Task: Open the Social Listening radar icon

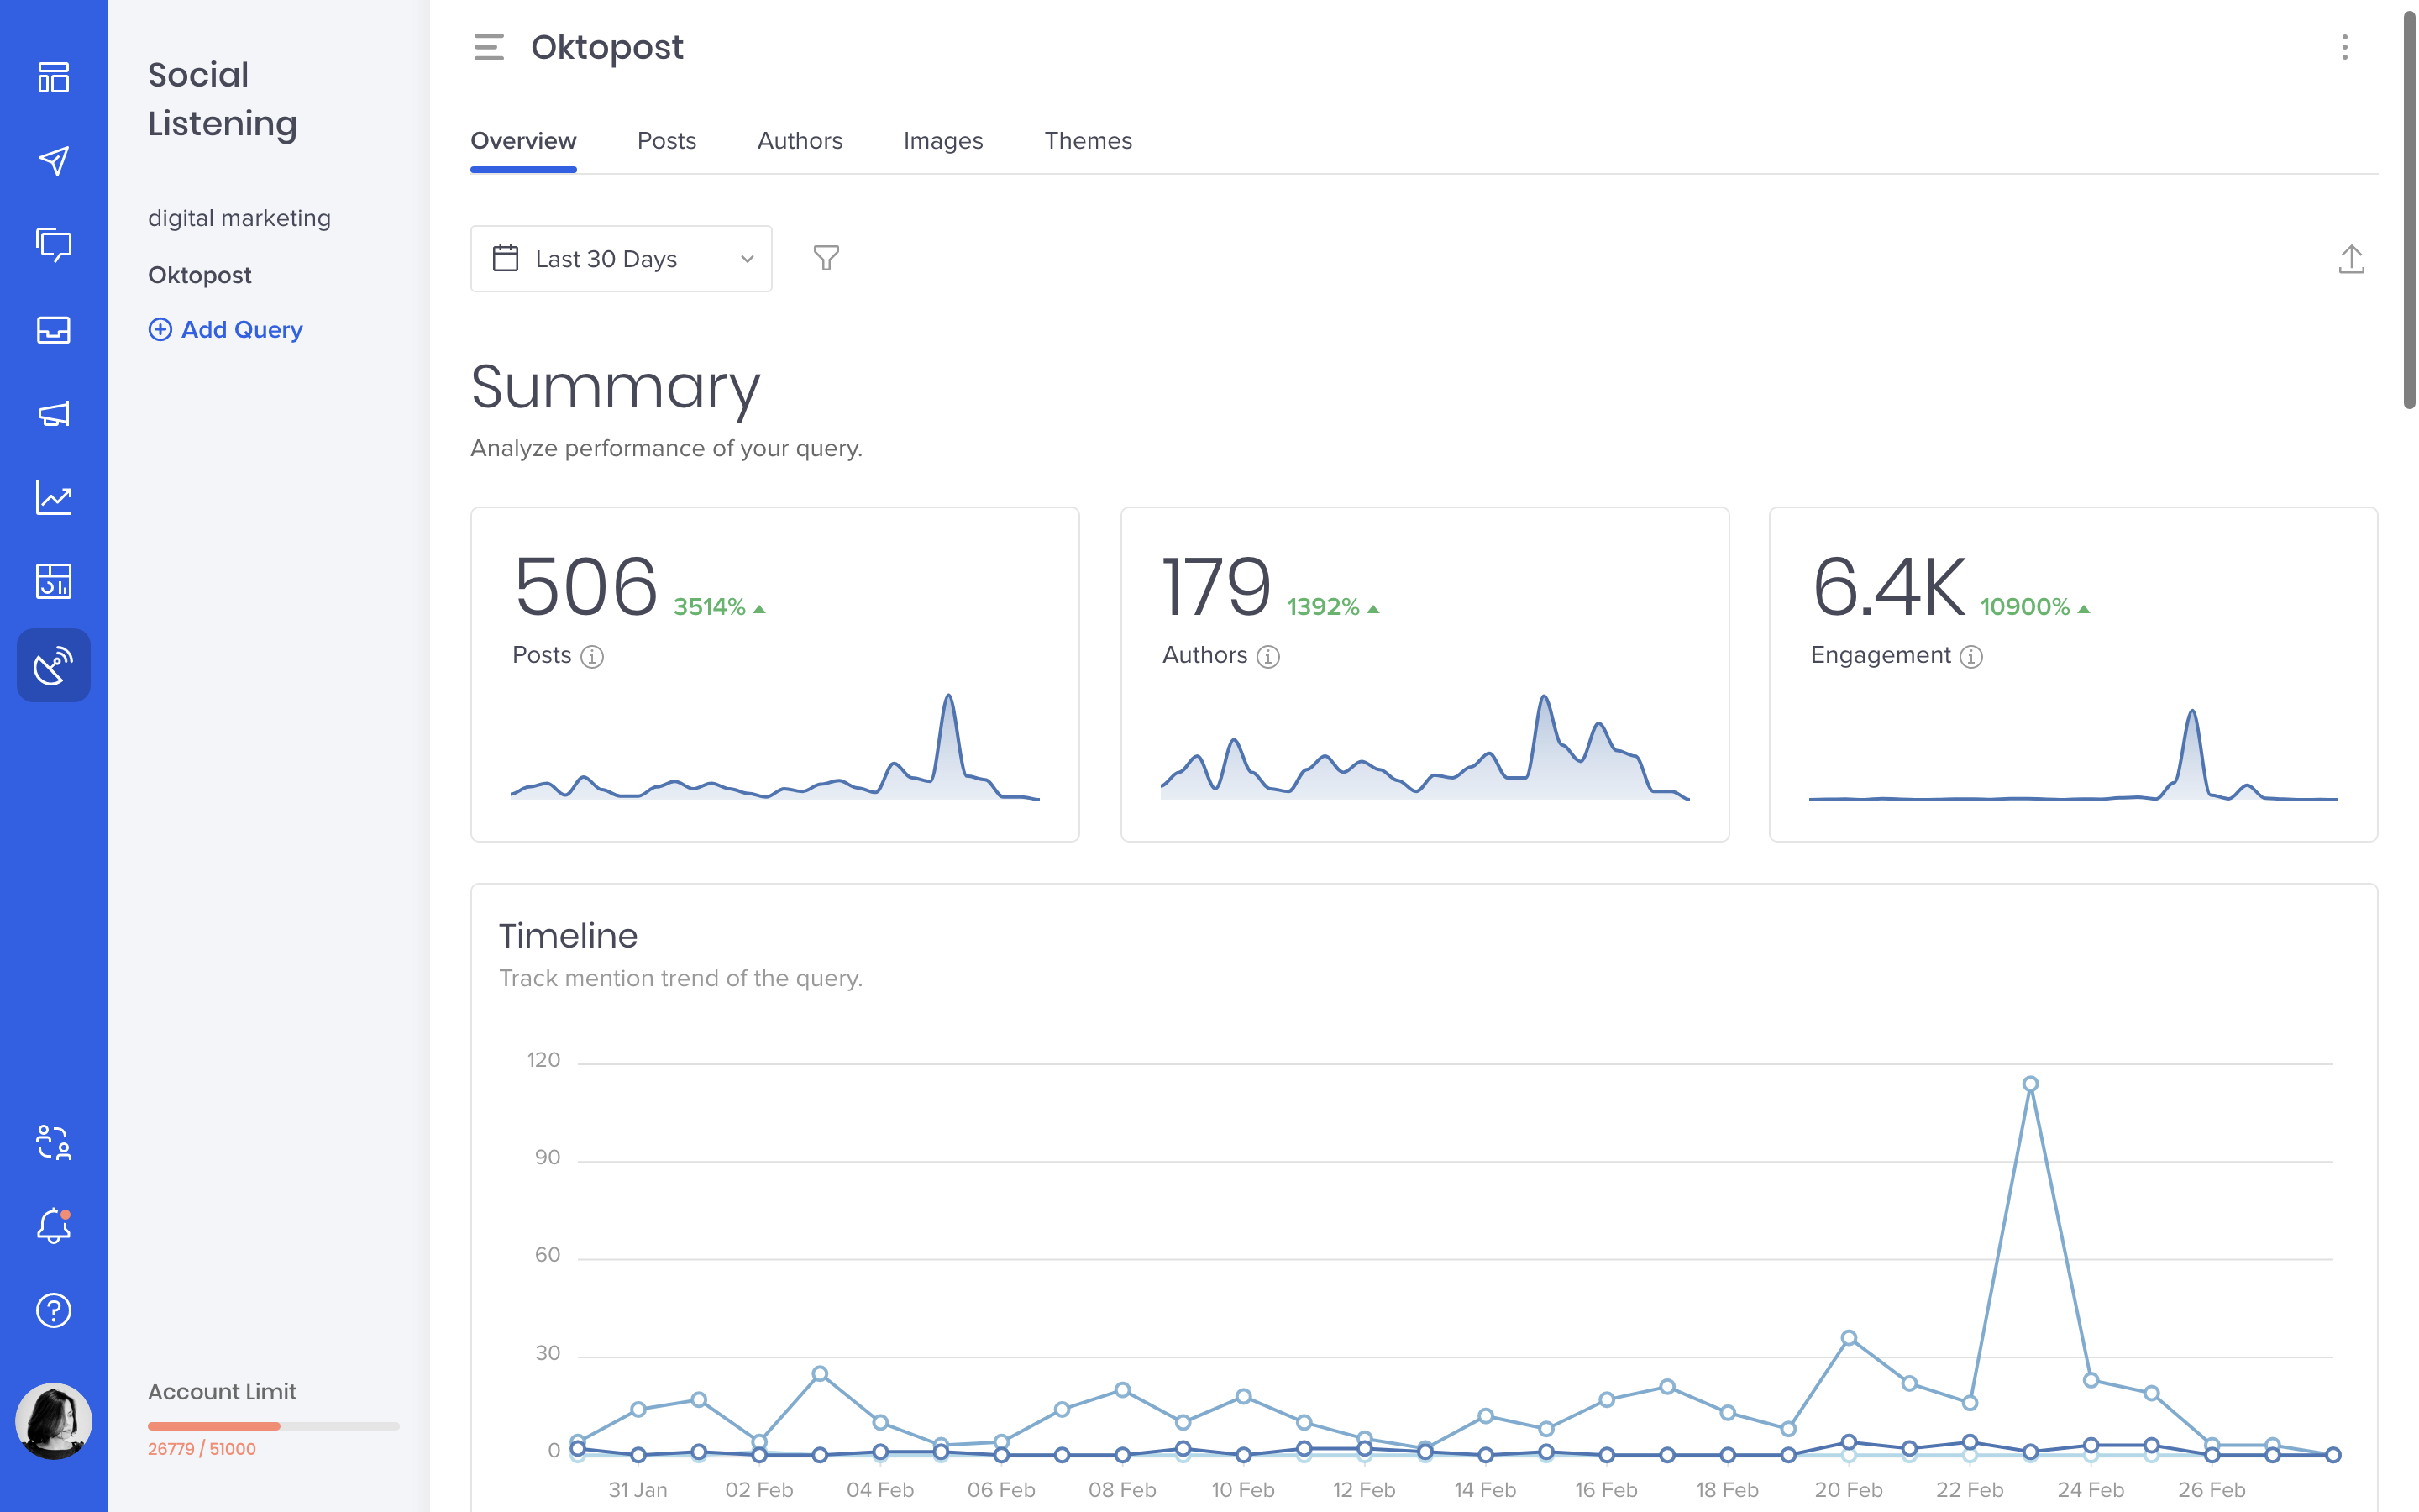Action: click(x=53, y=665)
